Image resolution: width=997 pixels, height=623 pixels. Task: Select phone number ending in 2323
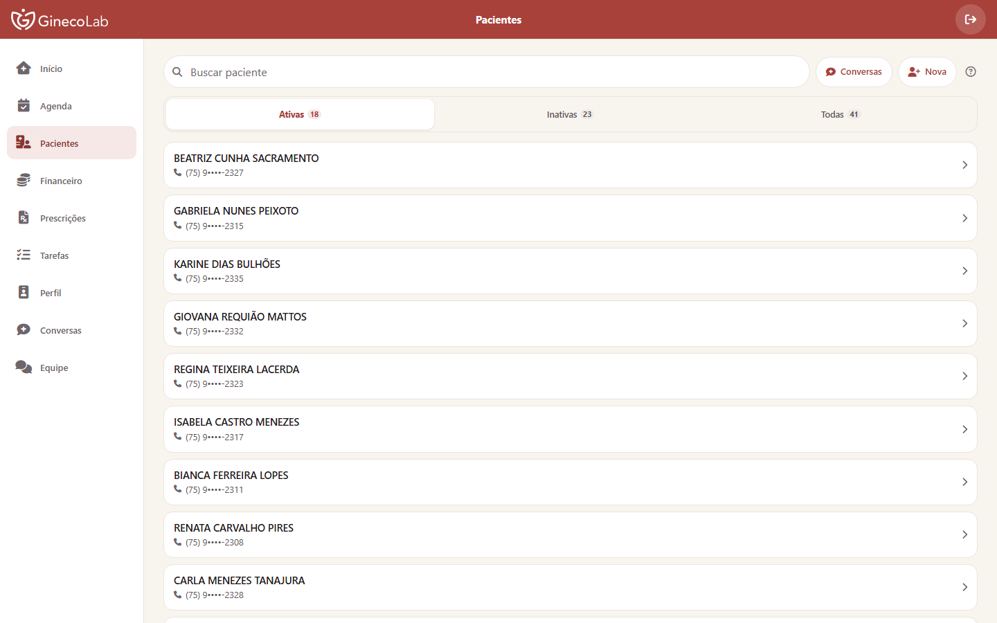tap(215, 384)
